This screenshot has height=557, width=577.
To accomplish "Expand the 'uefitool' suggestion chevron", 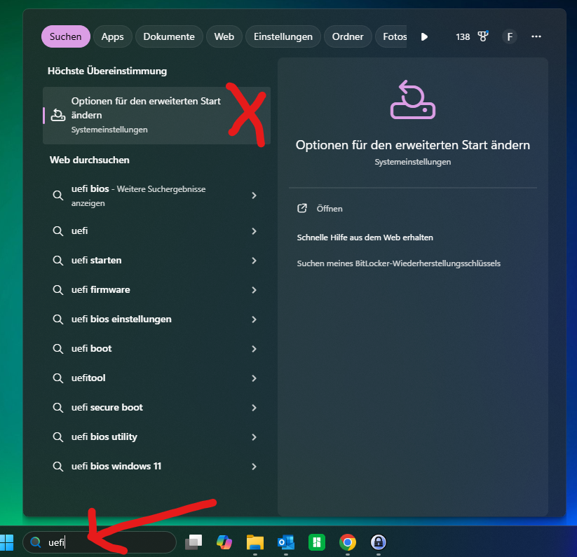I will pos(254,378).
